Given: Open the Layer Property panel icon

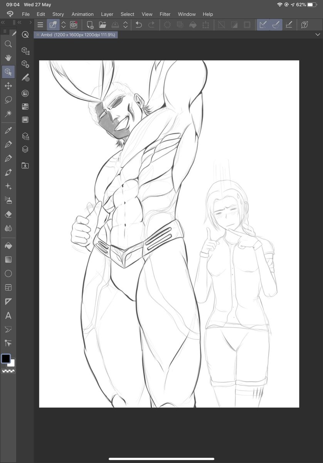Looking at the screenshot, I should tap(25, 136).
